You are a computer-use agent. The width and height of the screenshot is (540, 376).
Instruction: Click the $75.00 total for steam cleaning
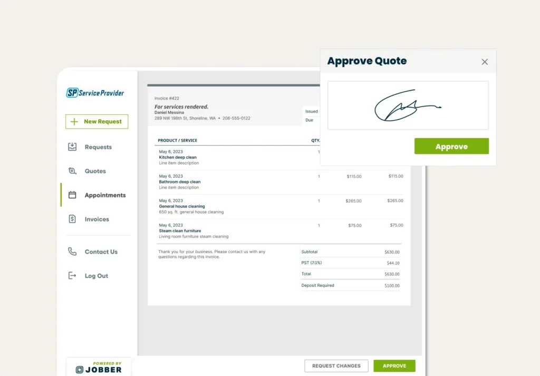pos(397,225)
